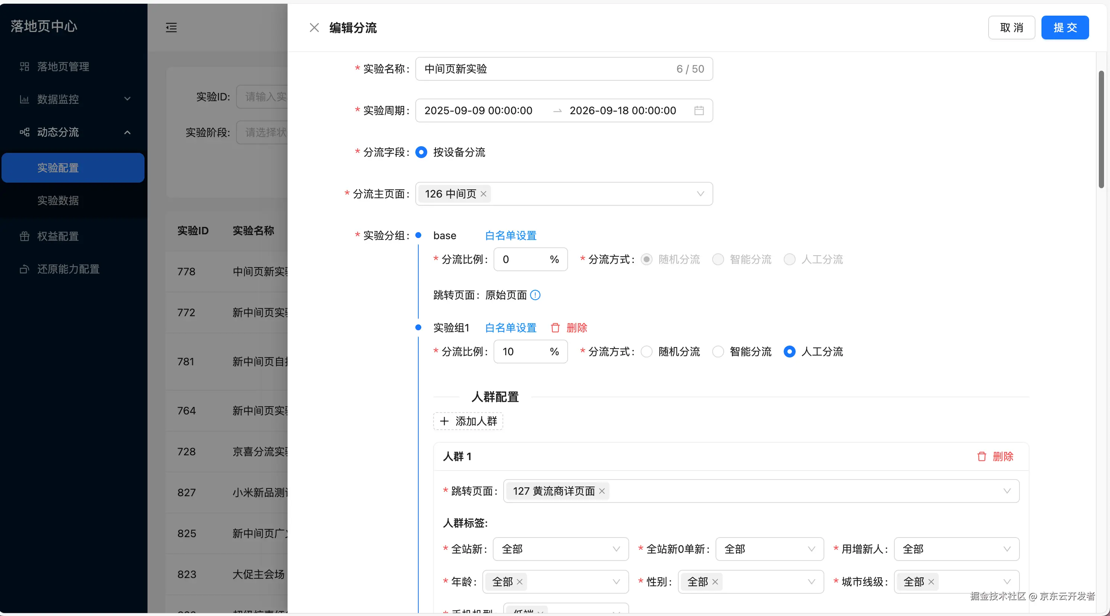Click the trash icon to delete 实验组1
Image resolution: width=1110 pixels, height=616 pixels.
click(555, 328)
